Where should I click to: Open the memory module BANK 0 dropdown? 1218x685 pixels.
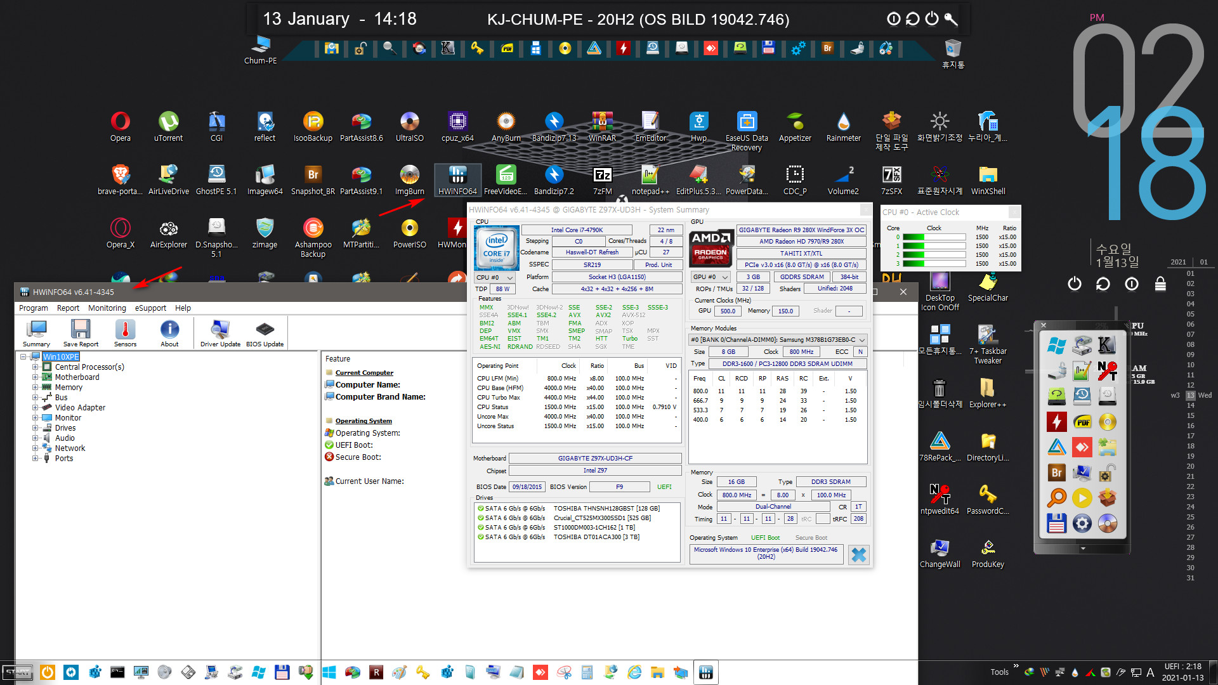778,340
